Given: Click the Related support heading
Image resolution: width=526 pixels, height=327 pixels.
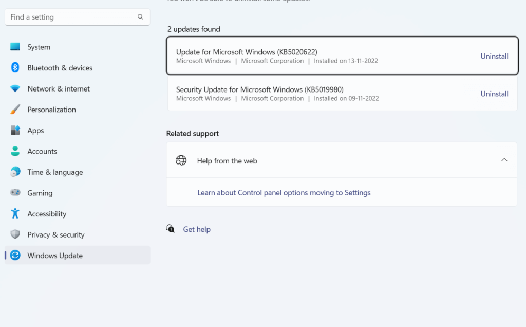Looking at the screenshot, I should point(193,133).
